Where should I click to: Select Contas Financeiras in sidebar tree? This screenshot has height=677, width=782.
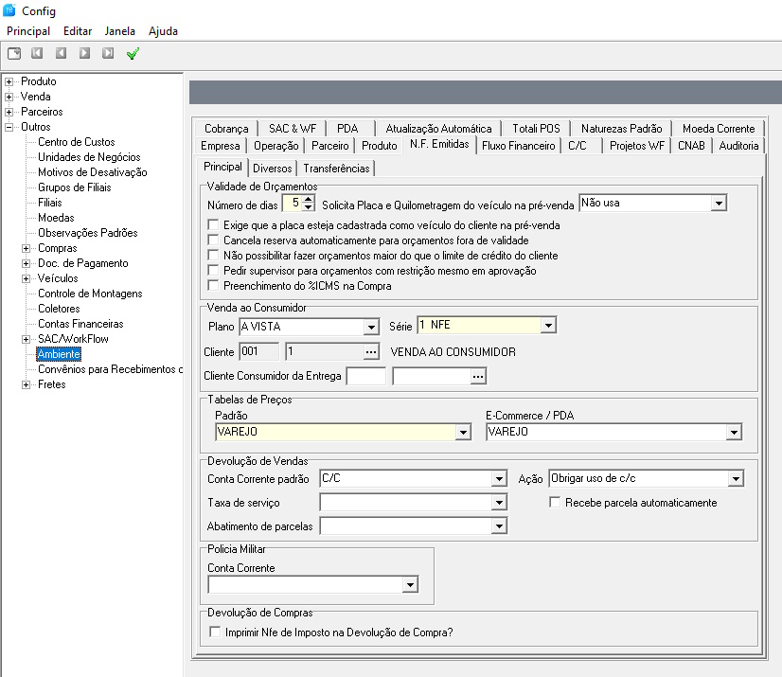point(80,324)
